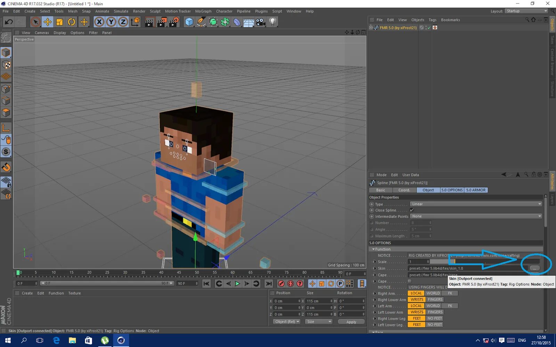
Task: Click the Spline pen tool icon
Action: (201, 22)
